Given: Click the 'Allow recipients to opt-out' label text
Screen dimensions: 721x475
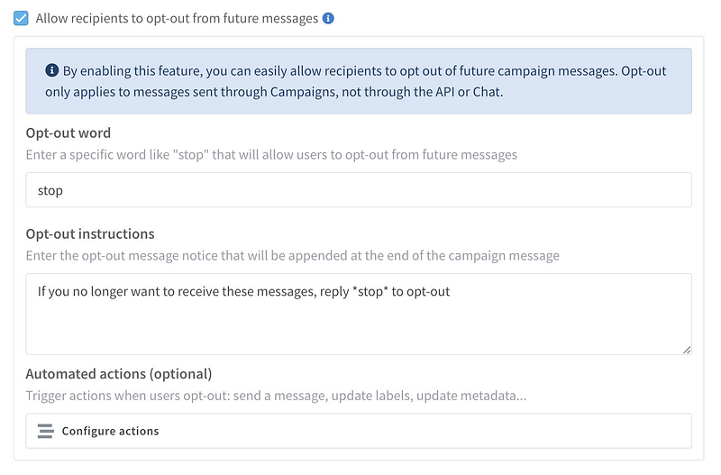Looking at the screenshot, I should click(177, 18).
